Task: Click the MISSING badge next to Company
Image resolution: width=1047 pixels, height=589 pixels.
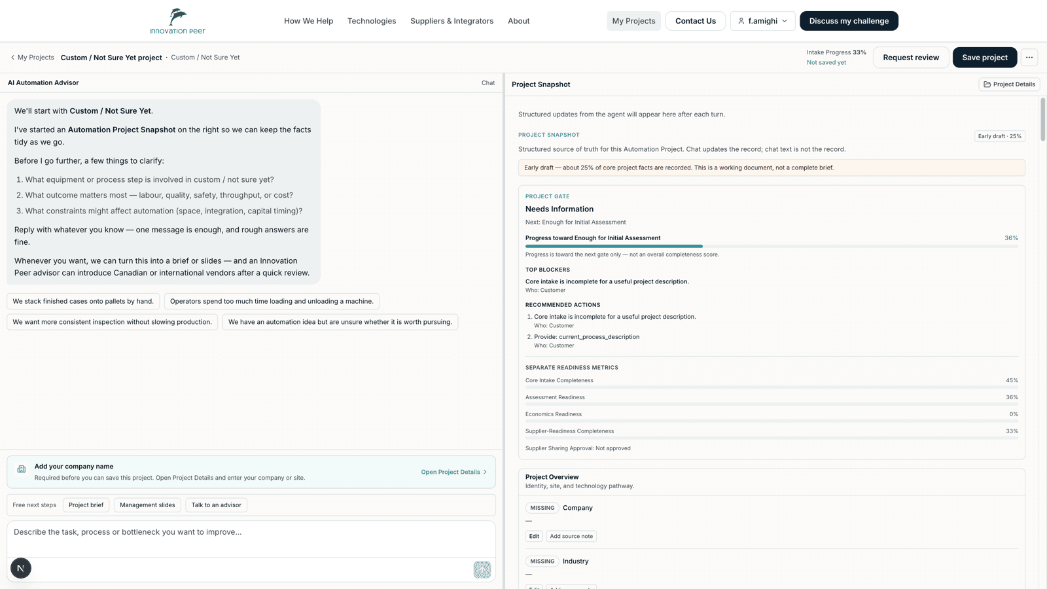Action: 542,508
